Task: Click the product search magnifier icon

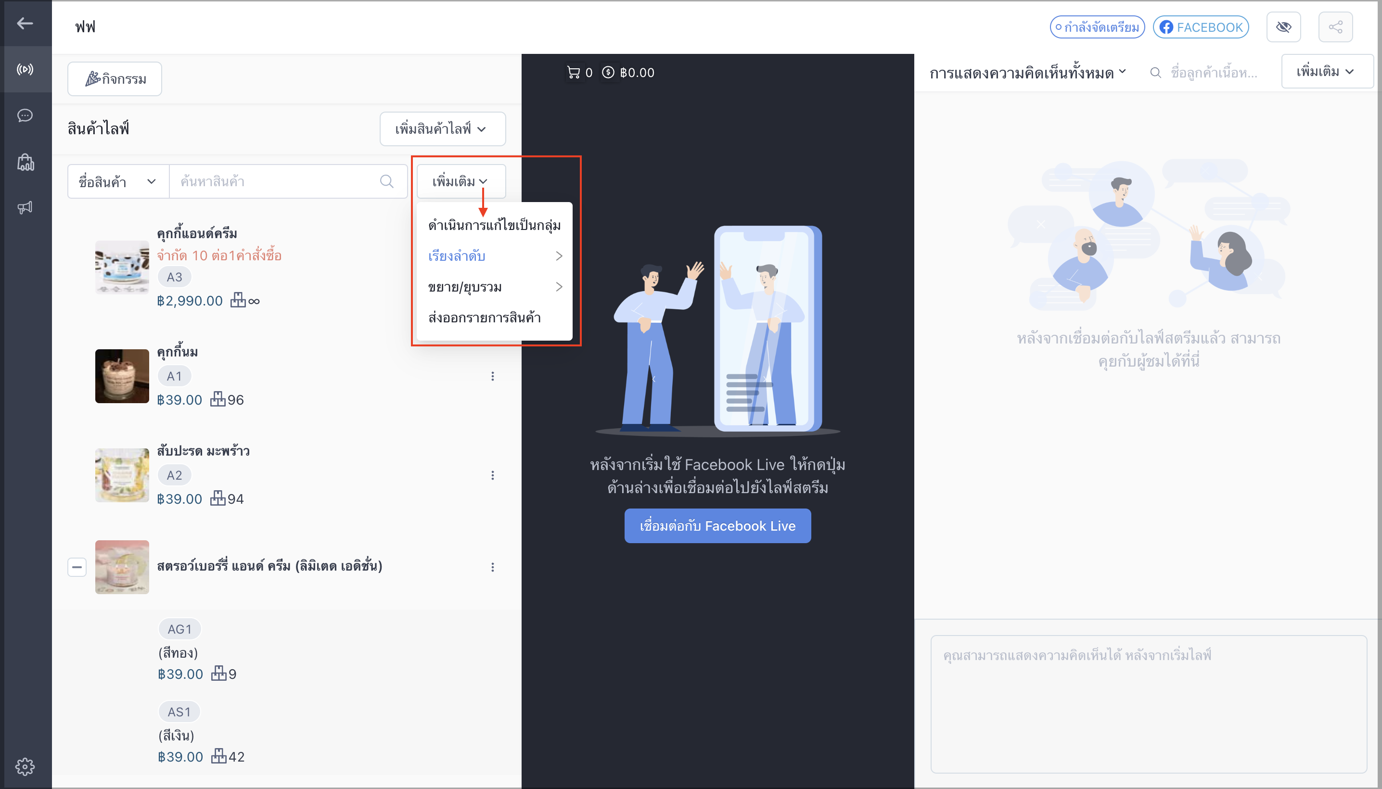Action: (386, 181)
